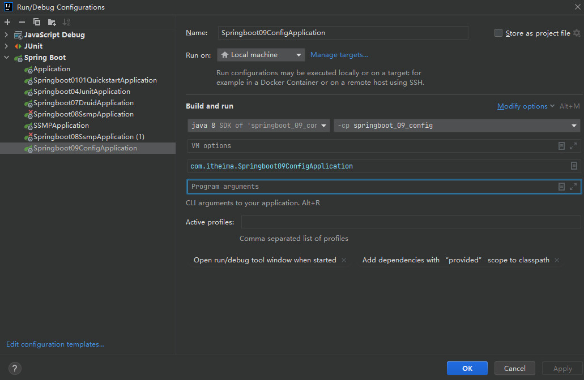Expand the VM options field editor
The image size is (584, 380).
573,146
